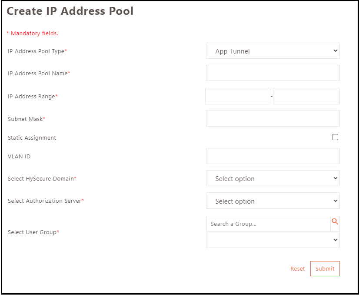Click the Static Assignment label text
359x295 pixels.
coord(32,138)
